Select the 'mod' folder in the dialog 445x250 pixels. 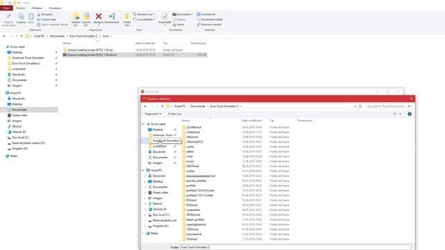coord(189,156)
